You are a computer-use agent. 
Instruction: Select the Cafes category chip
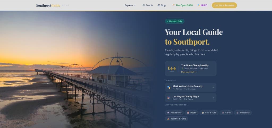point(226,113)
